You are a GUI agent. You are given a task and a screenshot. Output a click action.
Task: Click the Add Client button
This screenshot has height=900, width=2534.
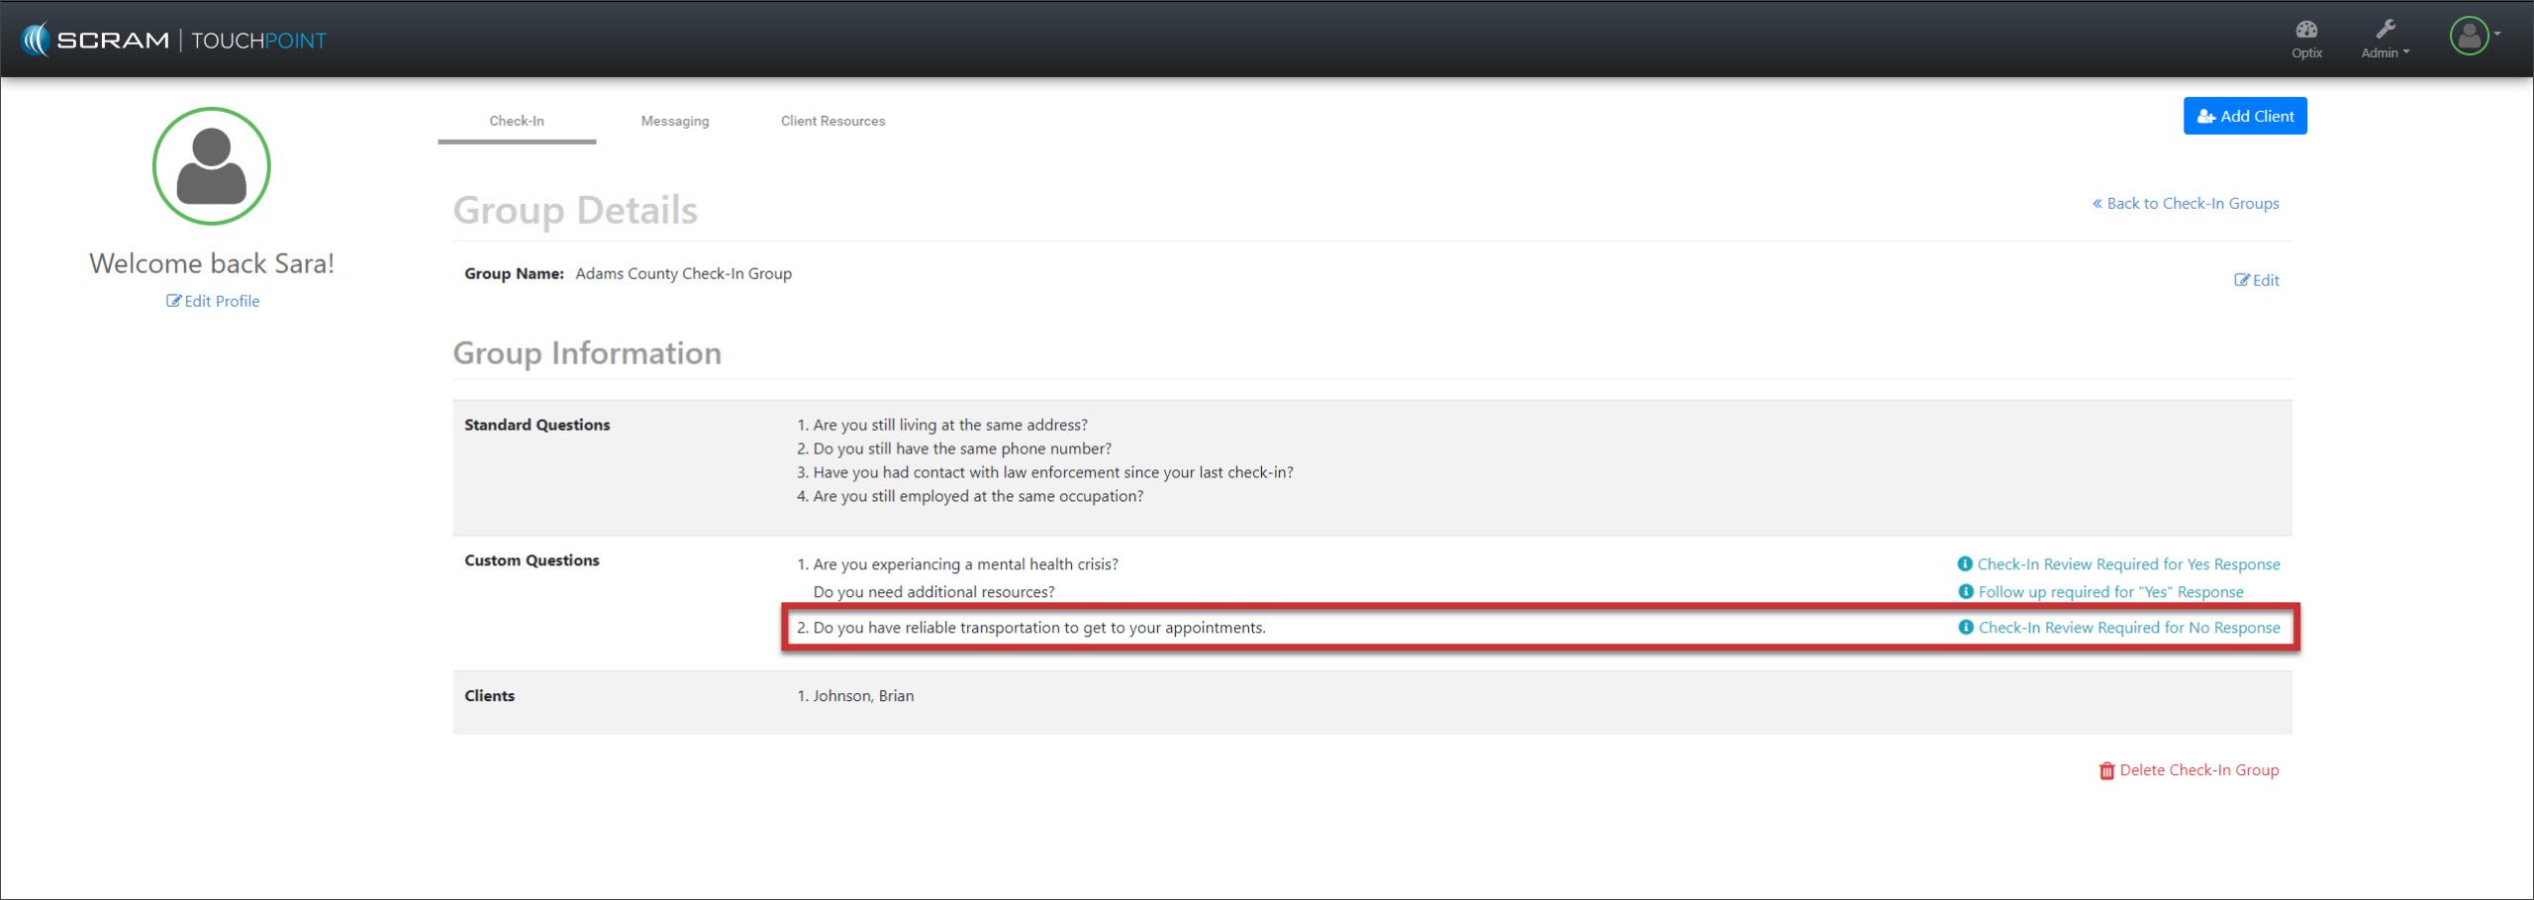[2245, 116]
